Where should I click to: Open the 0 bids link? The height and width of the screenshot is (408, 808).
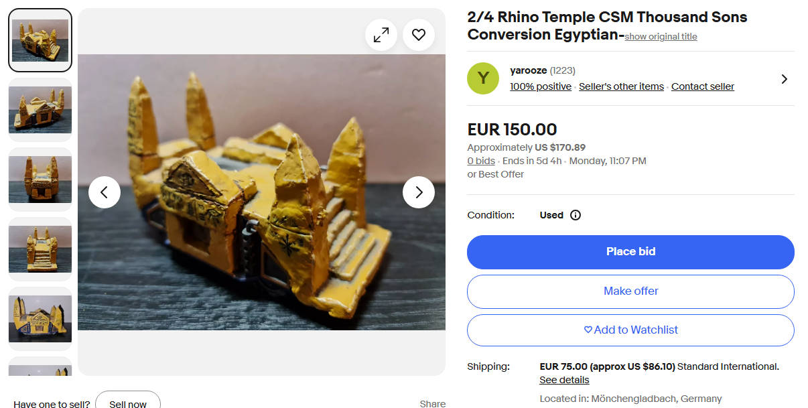(481, 161)
